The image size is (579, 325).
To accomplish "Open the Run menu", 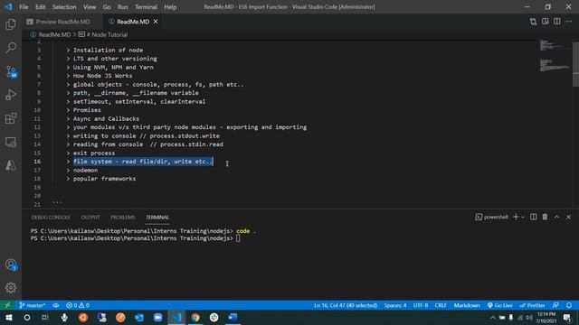I will [x=123, y=7].
